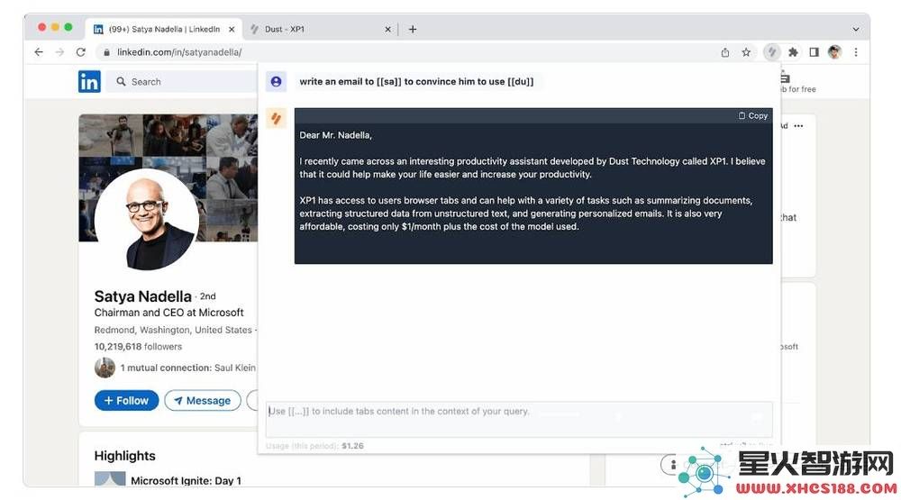Click the query text about writing an email

click(416, 82)
